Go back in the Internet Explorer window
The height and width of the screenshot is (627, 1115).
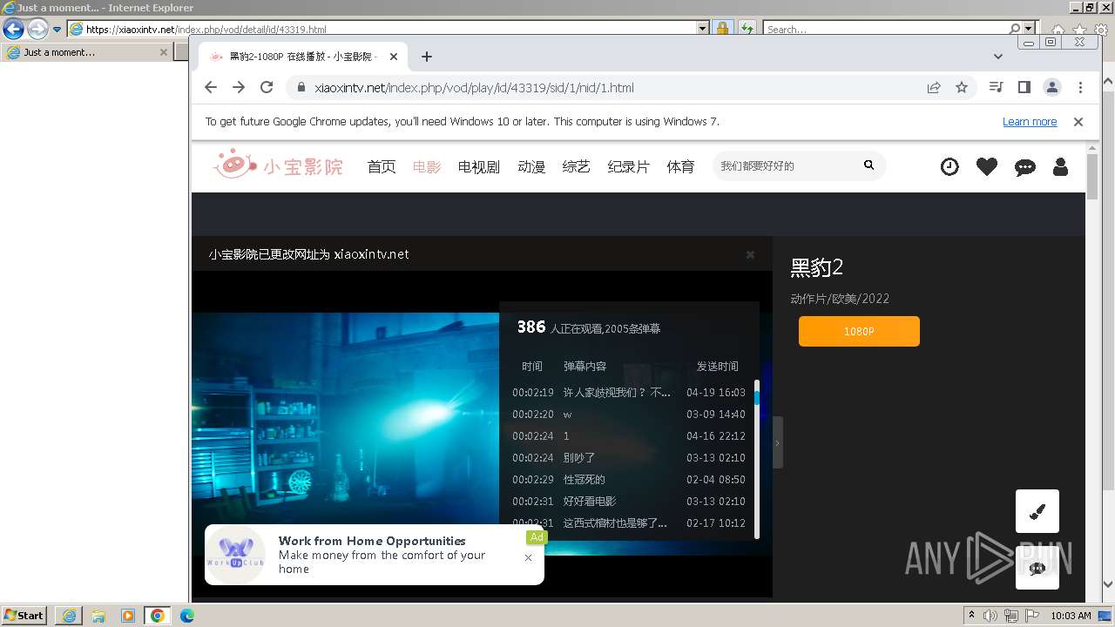point(13,29)
